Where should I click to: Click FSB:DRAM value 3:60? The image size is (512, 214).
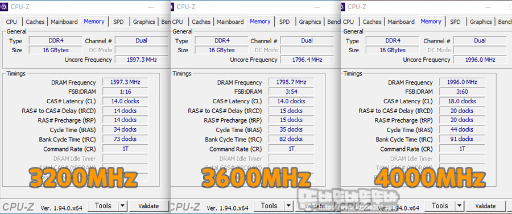click(462, 91)
